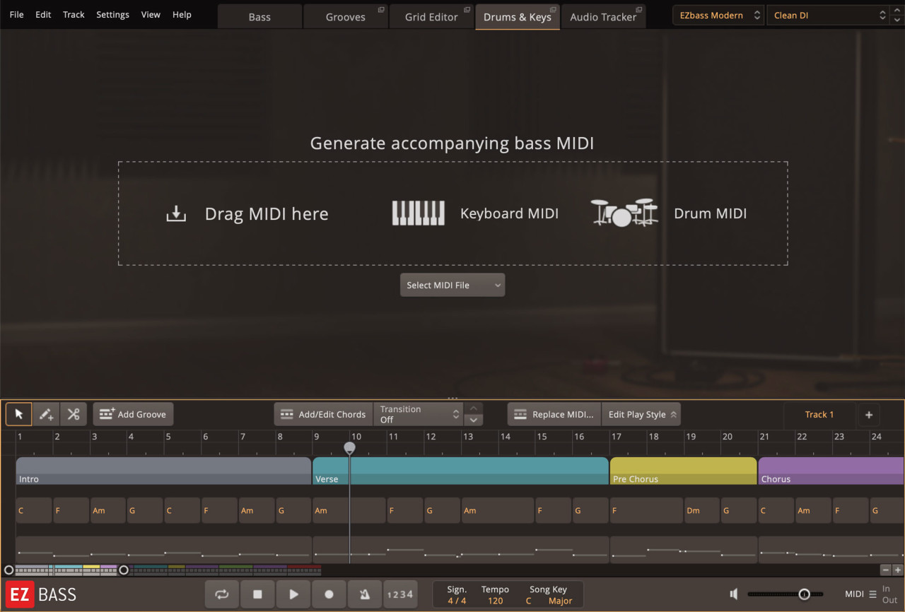
Task: Open the View menu
Action: (151, 14)
